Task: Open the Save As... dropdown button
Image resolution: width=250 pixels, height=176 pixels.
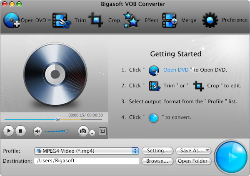Action: 193,151
